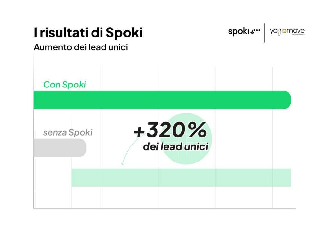329x232 pixels.
Task: Click the spoki logo
Action: pos(244,32)
